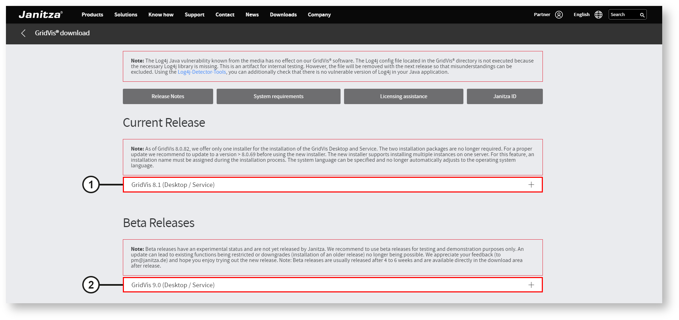Click the plus icon for GridVis 9.0

tap(531, 285)
